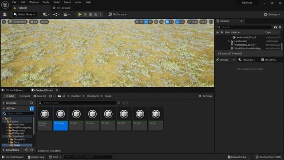Select WorldPartitionMiniMap in the Outliner
284x160 pixels.
[248, 48]
